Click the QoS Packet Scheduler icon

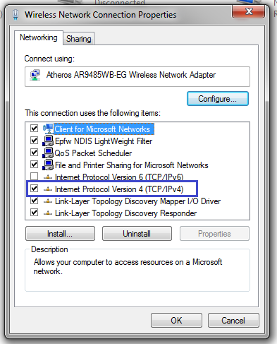[x=48, y=153]
